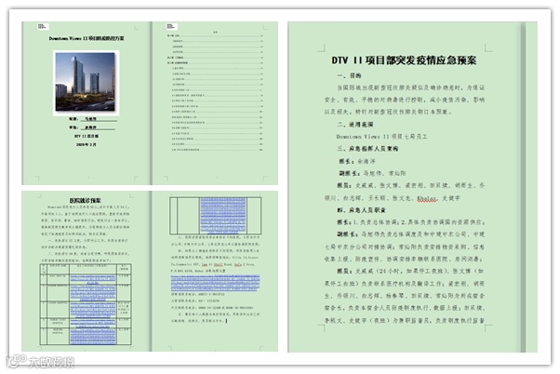Click "DTV II 项目部" on the cover page
The image size is (560, 374).
click(87, 136)
